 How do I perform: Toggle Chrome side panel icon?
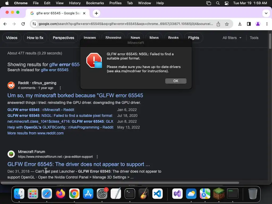click(x=249, y=24)
